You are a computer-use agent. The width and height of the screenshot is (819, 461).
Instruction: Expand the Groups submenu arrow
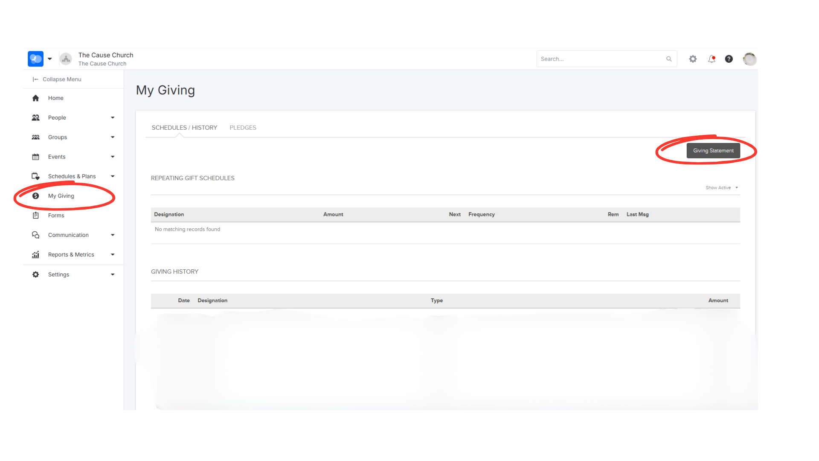113,137
